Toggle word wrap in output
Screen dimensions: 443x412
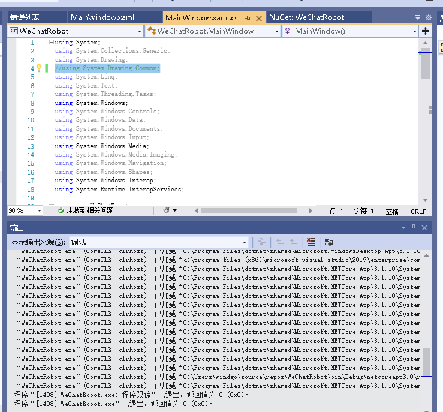click(329, 242)
